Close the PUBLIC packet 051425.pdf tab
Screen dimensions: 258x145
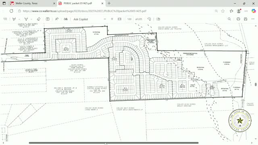pyautogui.click(x=102, y=3)
